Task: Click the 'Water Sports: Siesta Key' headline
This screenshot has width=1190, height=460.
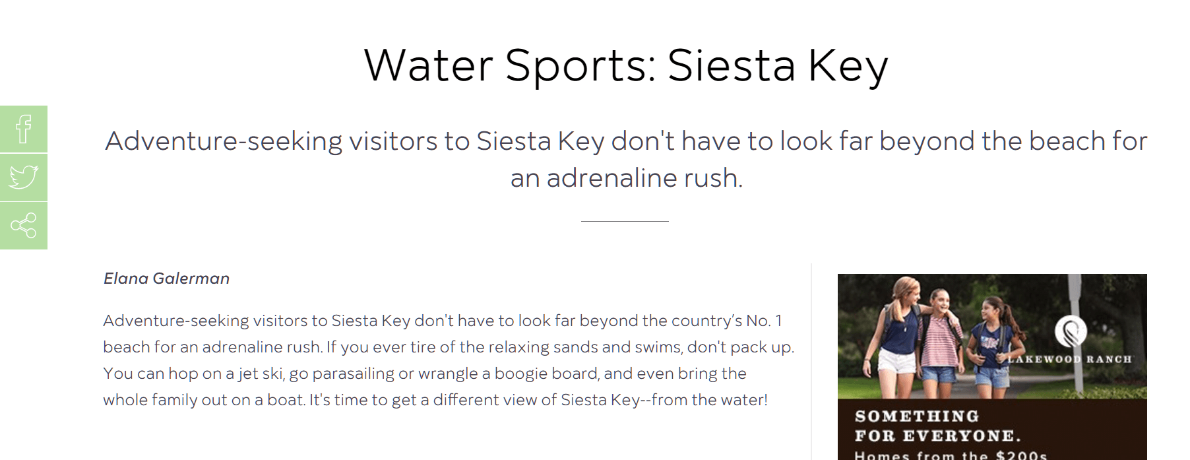Action: pyautogui.click(x=626, y=65)
